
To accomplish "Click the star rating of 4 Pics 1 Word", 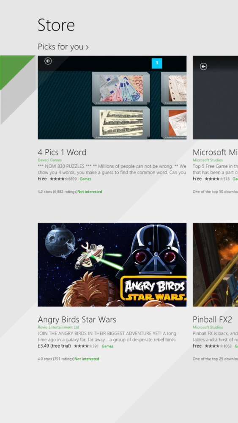I will pyautogui.click(x=59, y=179).
